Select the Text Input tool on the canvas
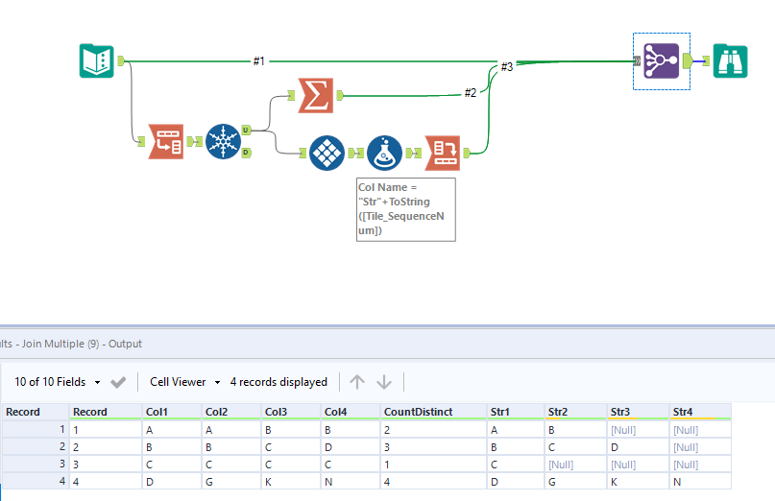The width and height of the screenshot is (775, 501). pos(96,61)
